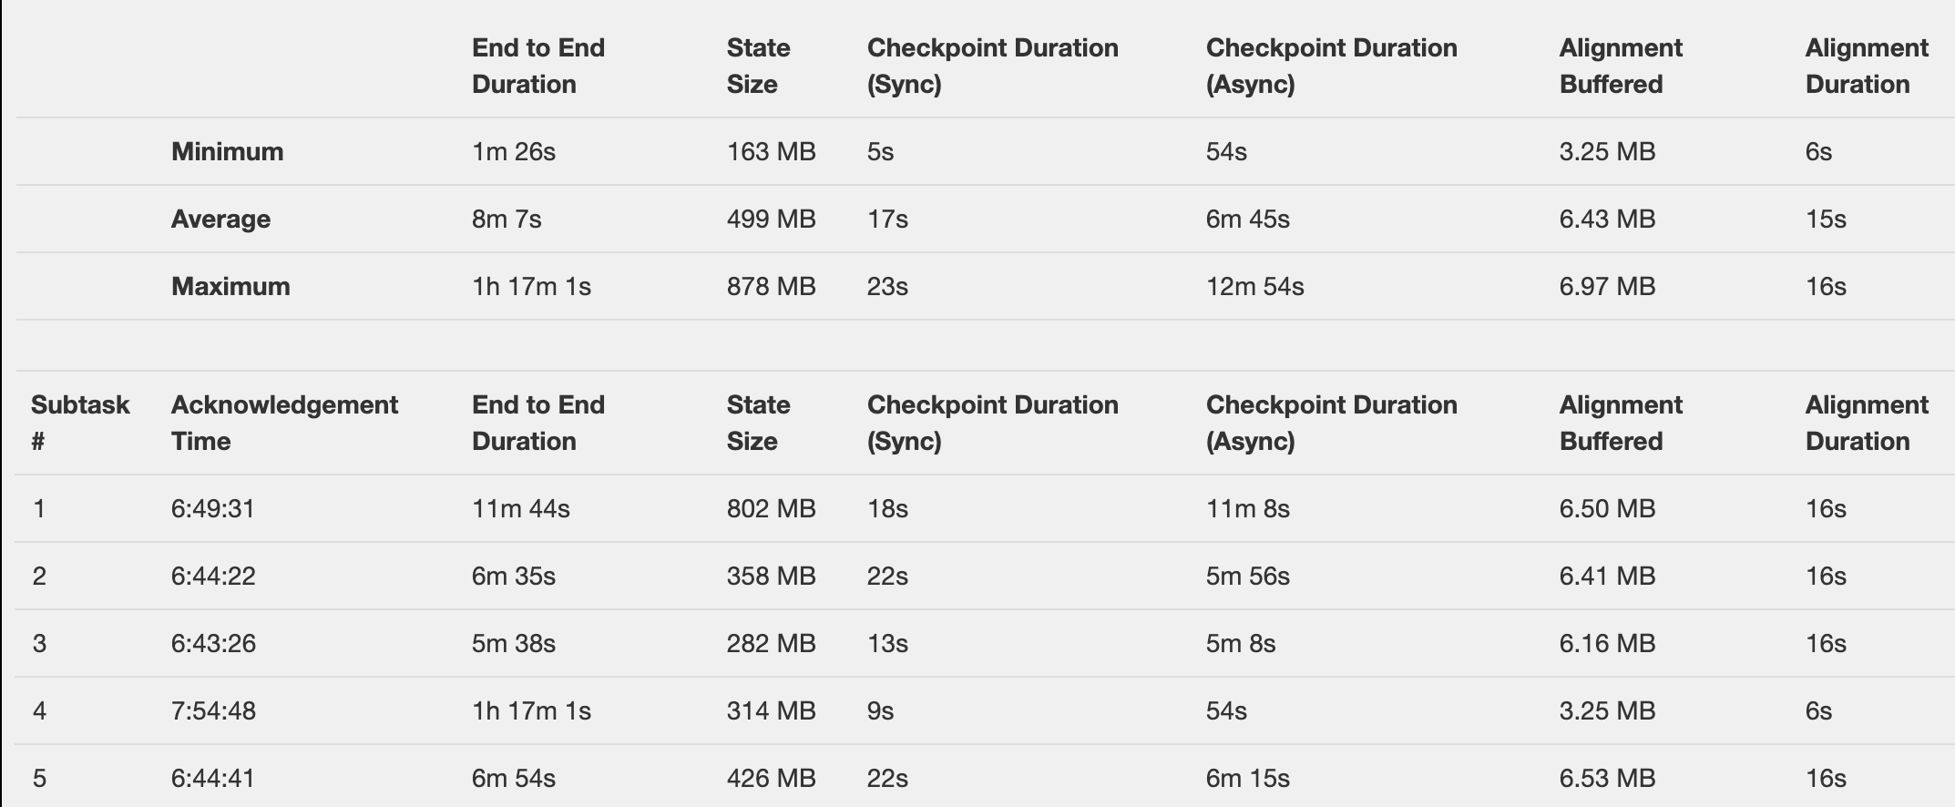Viewport: 1955px width, 807px height.
Task: Select the 12m 54s maximum async duration
Action: (1254, 286)
